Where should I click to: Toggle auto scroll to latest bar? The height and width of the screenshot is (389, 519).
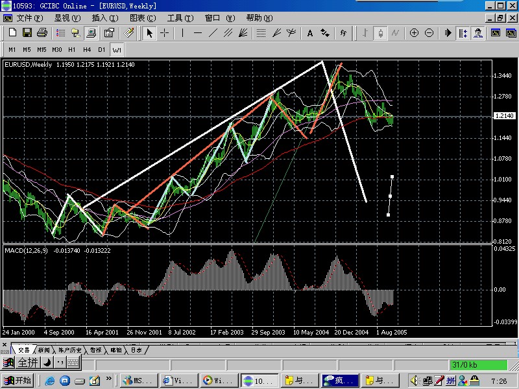pos(448,33)
